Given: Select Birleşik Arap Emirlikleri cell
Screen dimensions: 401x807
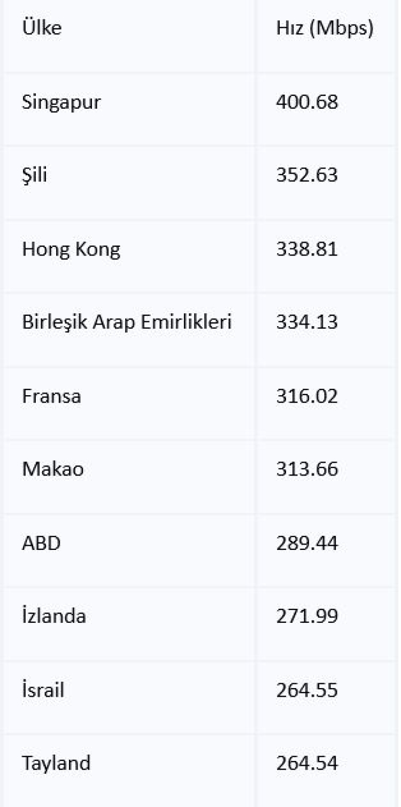Looking at the screenshot, I should pyautogui.click(x=127, y=322).
